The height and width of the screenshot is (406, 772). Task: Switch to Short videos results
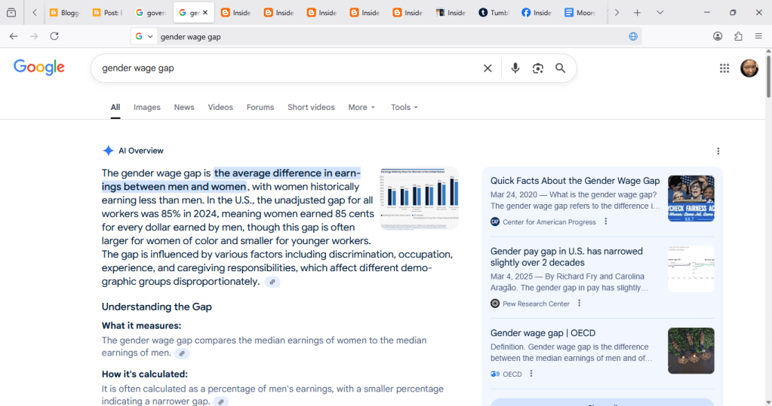(x=311, y=107)
